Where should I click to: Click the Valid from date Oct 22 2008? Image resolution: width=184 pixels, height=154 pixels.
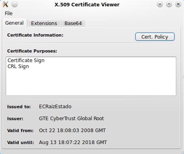[x=72, y=131]
